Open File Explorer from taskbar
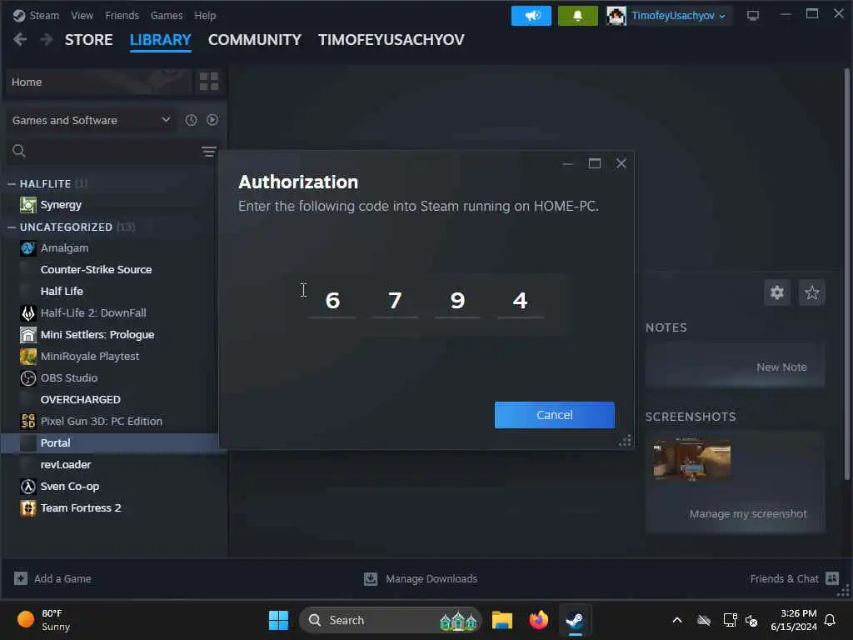Screen dimensions: 853x640 501,620
